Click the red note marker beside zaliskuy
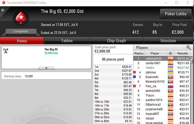 tap(135, 72)
